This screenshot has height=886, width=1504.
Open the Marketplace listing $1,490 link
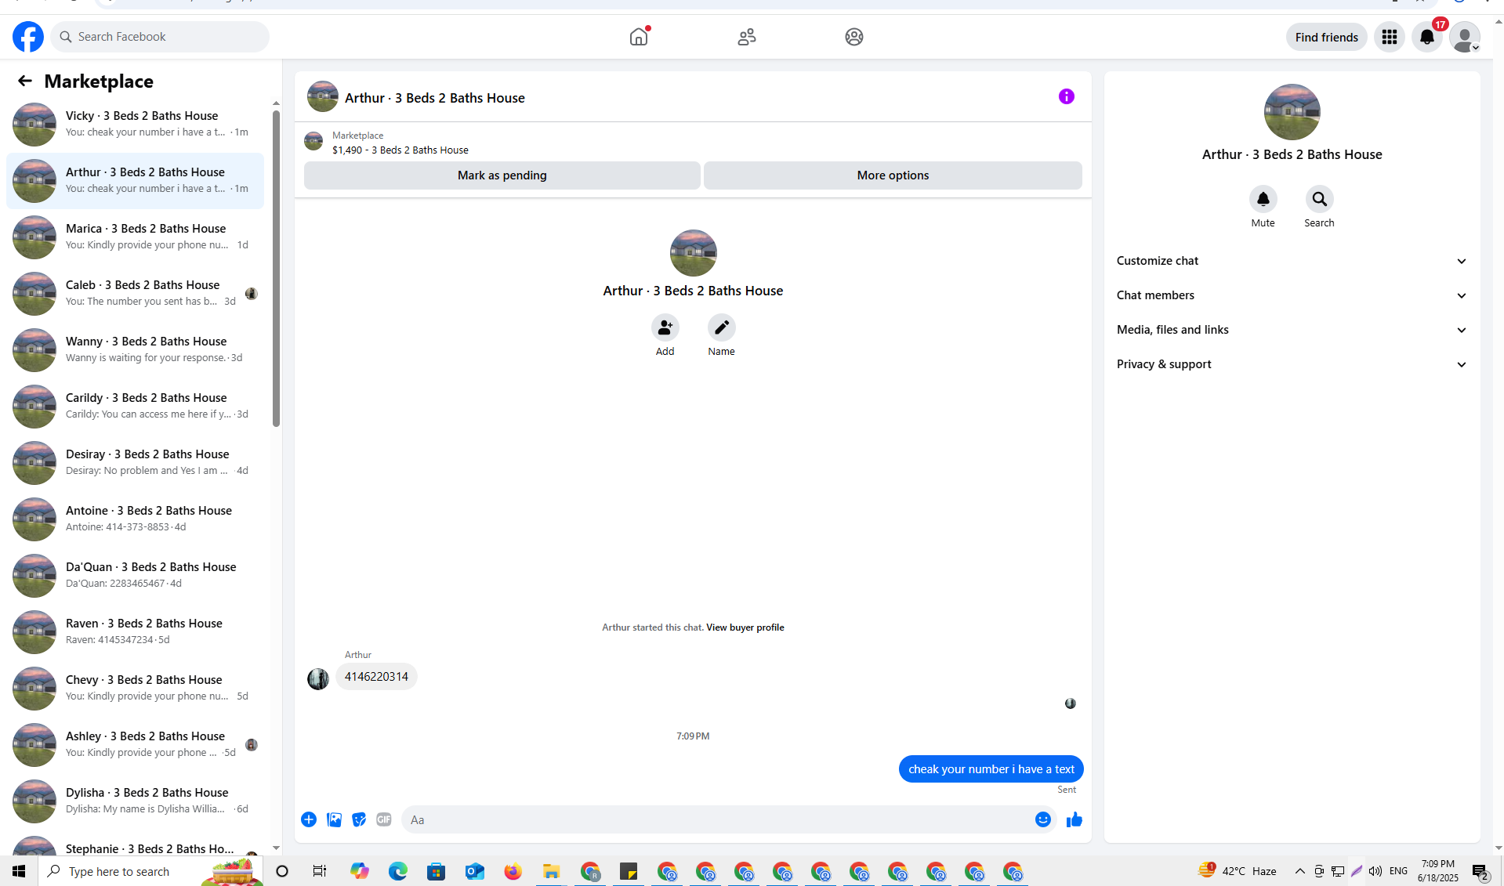click(x=400, y=150)
